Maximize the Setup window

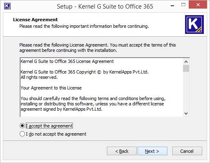(183, 5)
